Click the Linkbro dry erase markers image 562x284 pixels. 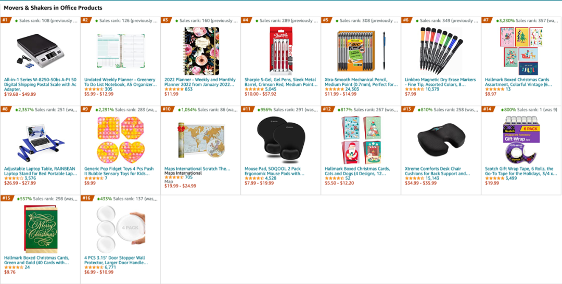(441, 49)
